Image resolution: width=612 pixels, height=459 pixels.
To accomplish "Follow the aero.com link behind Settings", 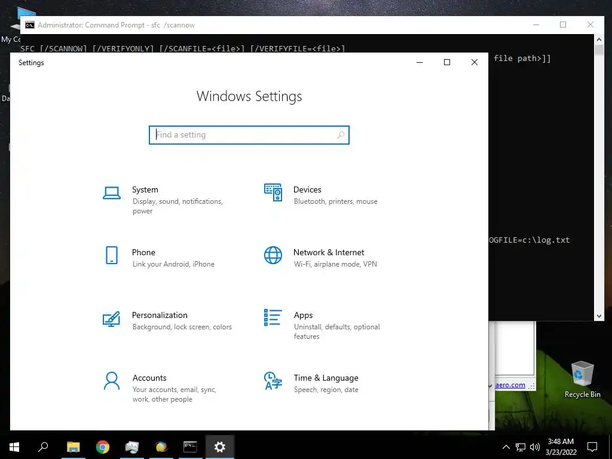I will 510,385.
